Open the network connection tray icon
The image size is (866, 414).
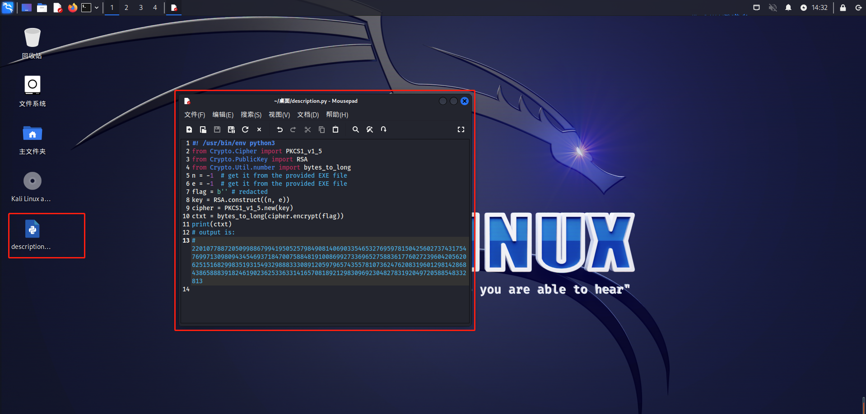[x=757, y=8]
